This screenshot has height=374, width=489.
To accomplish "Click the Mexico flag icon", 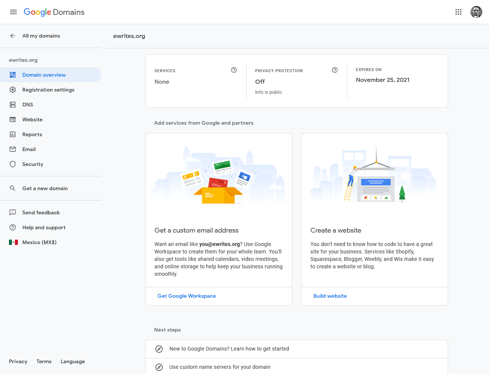I will click(x=13, y=242).
